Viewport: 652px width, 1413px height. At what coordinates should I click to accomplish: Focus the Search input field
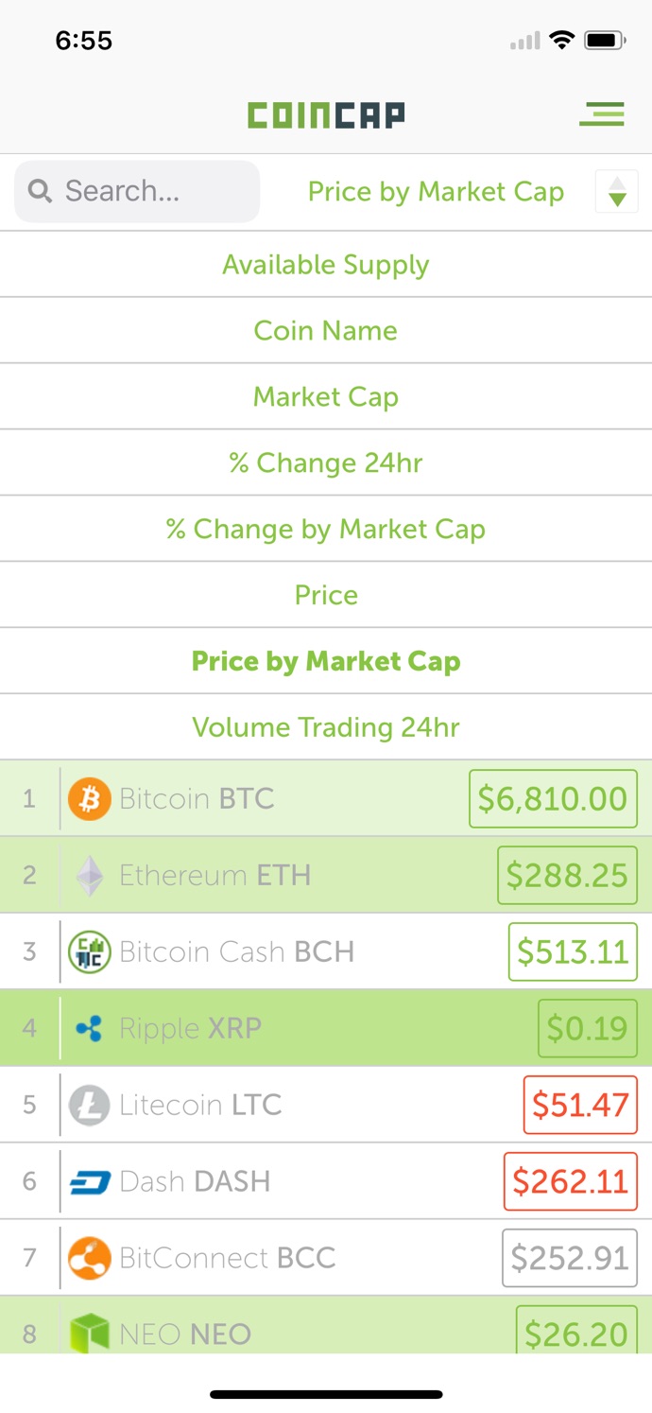137,192
